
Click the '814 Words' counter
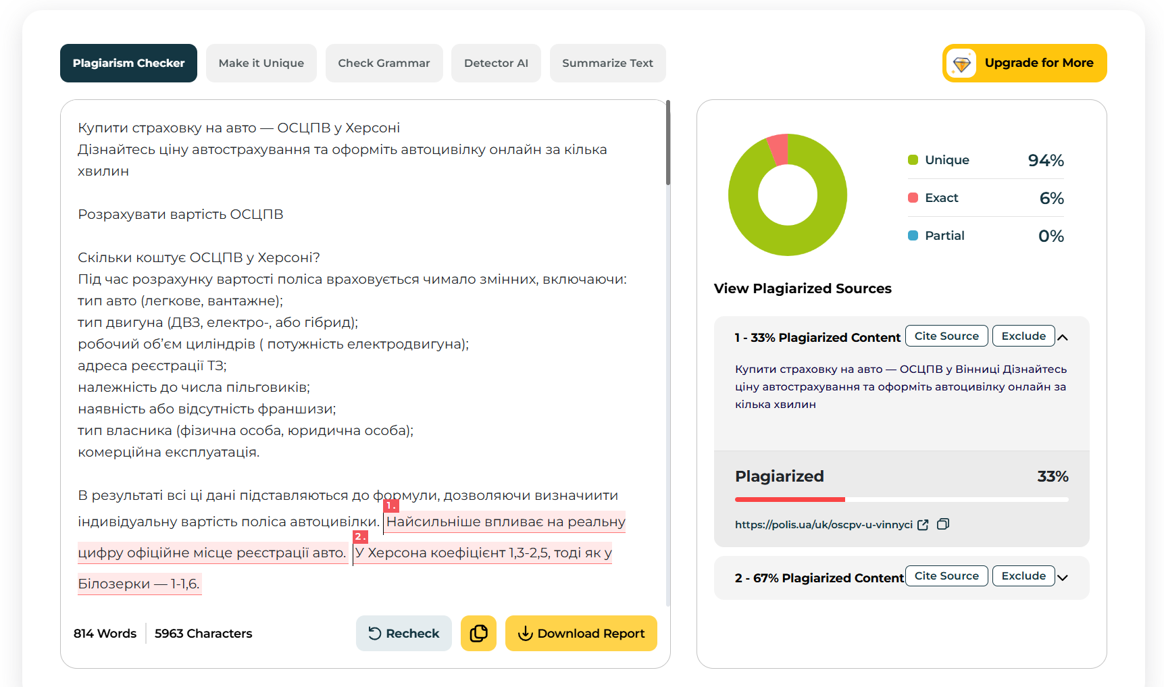(x=105, y=633)
